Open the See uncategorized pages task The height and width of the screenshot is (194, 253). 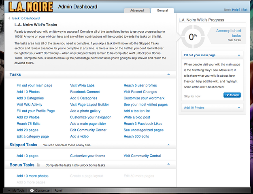(x=143, y=130)
